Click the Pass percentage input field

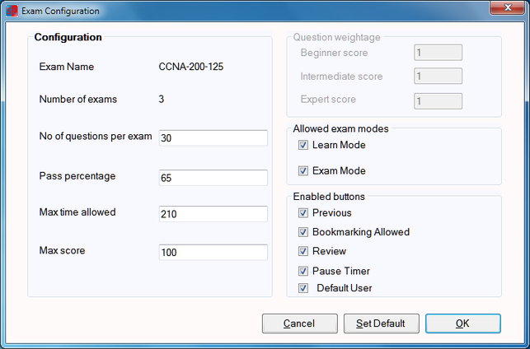point(213,178)
